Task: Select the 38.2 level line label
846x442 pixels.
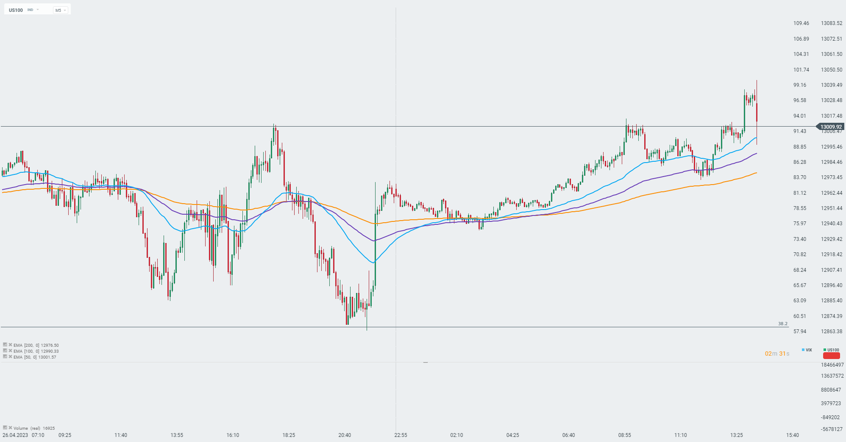Action: click(782, 324)
